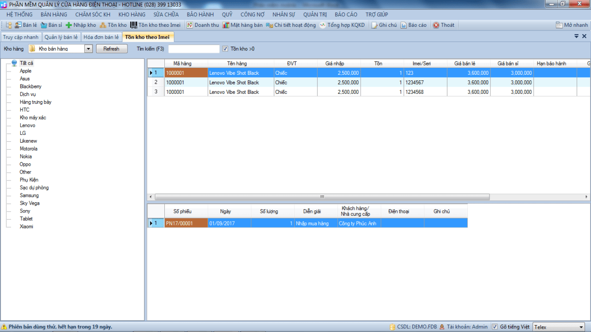591x332 pixels.
Task: Click the Ghi chú note icon
Action: (x=374, y=25)
